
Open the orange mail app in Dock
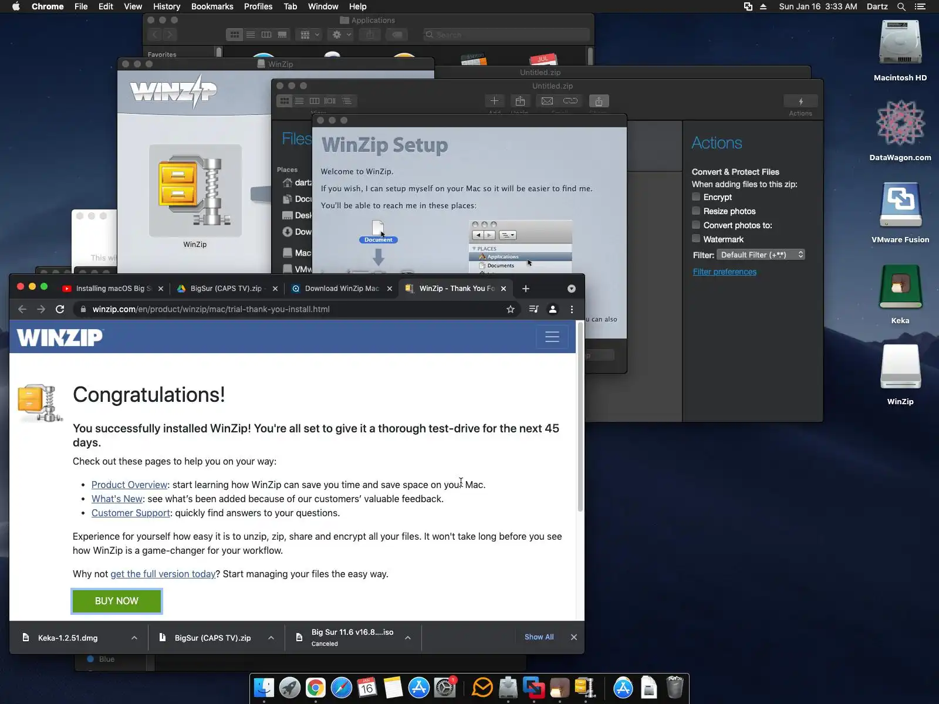click(482, 688)
